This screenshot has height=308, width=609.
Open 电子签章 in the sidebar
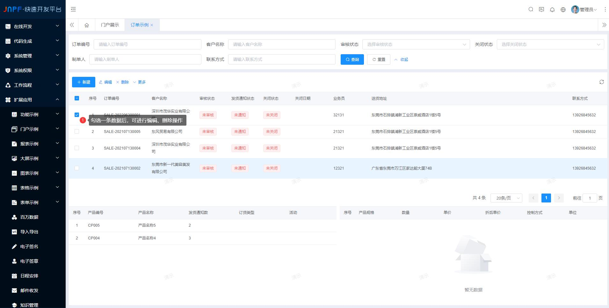pos(33,261)
